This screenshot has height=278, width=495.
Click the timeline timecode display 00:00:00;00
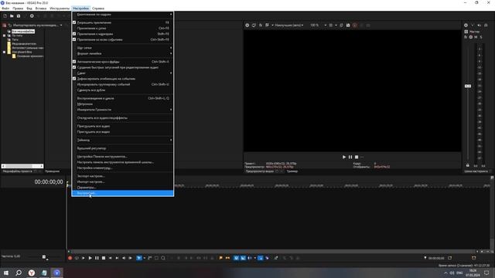point(49,182)
